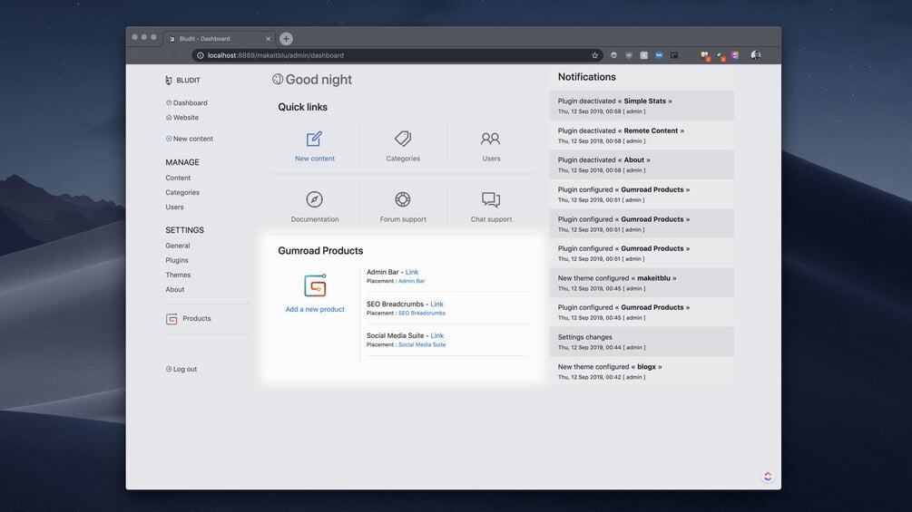Close the Bludit - Dashboard tab

tap(268, 39)
